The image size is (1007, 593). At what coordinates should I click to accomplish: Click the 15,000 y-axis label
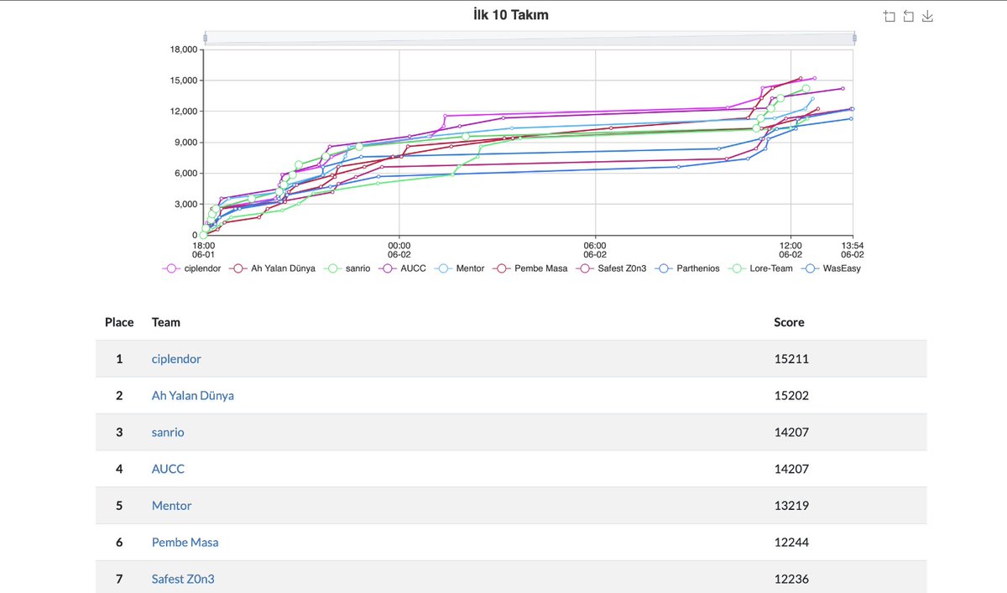[x=183, y=81]
